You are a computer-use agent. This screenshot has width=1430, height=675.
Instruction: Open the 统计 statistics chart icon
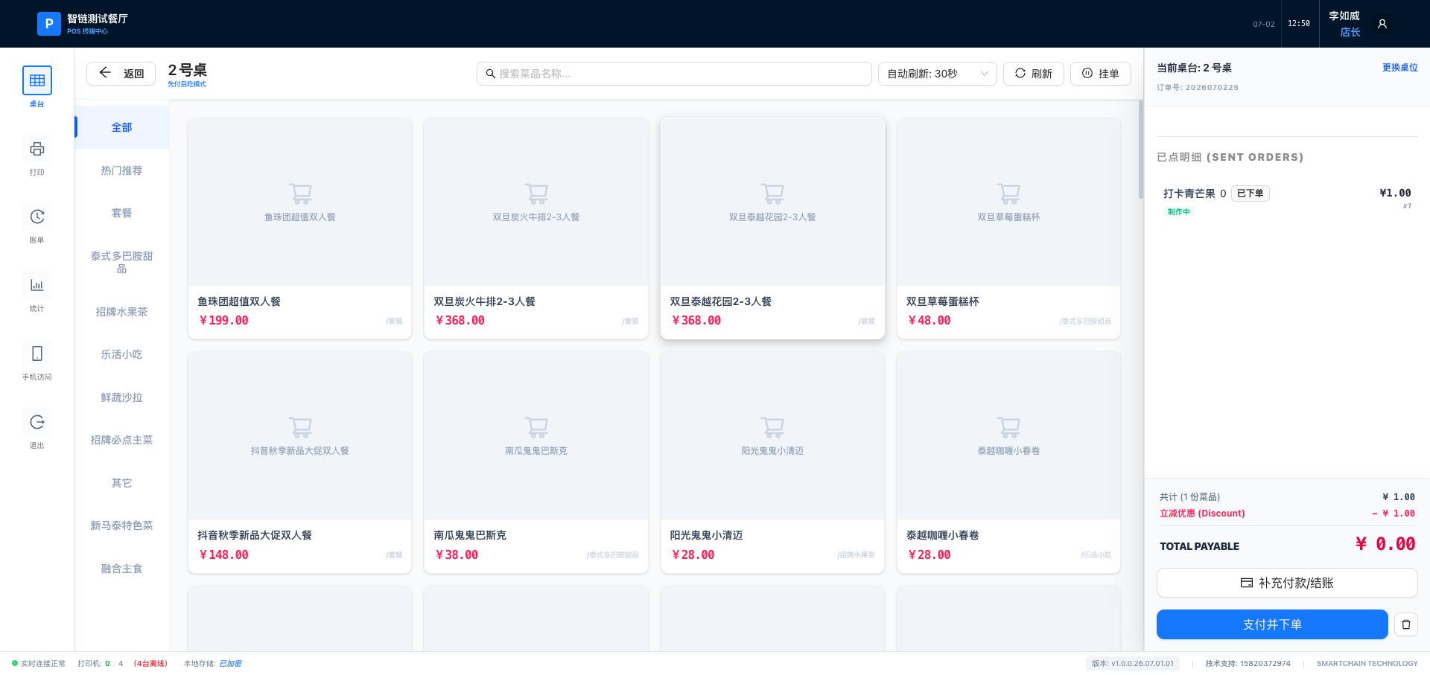tap(36, 285)
